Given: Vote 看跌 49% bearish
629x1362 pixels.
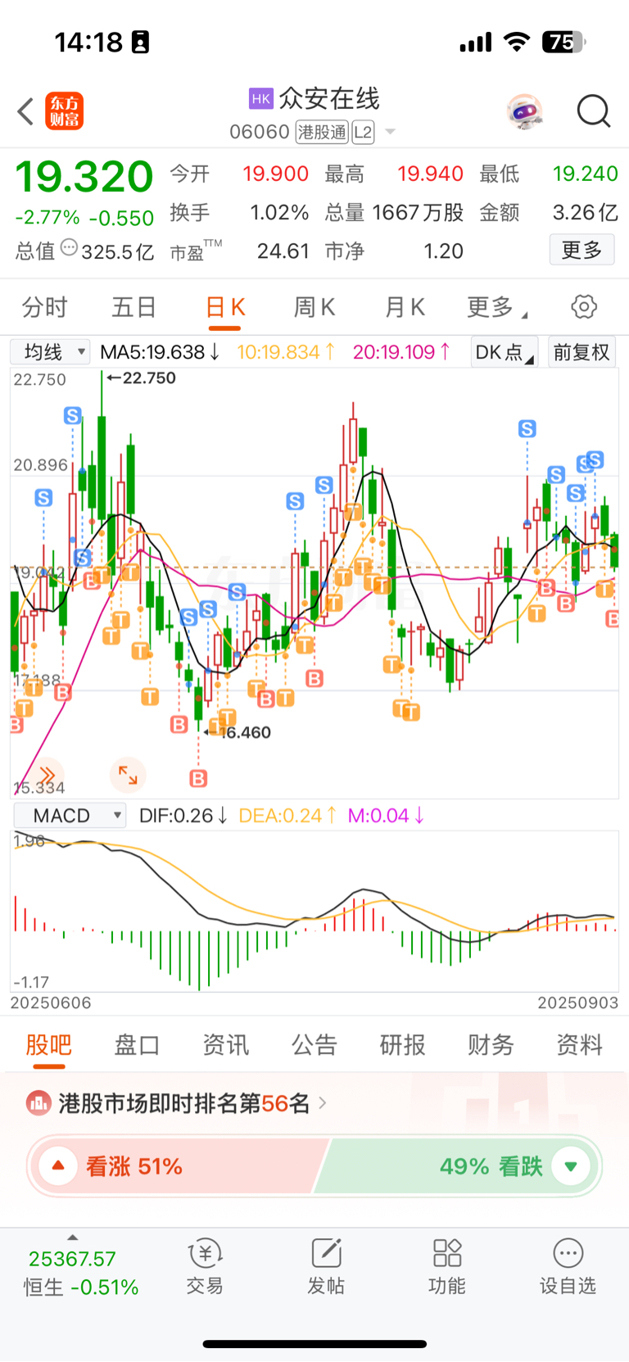Looking at the screenshot, I should tap(459, 1165).
